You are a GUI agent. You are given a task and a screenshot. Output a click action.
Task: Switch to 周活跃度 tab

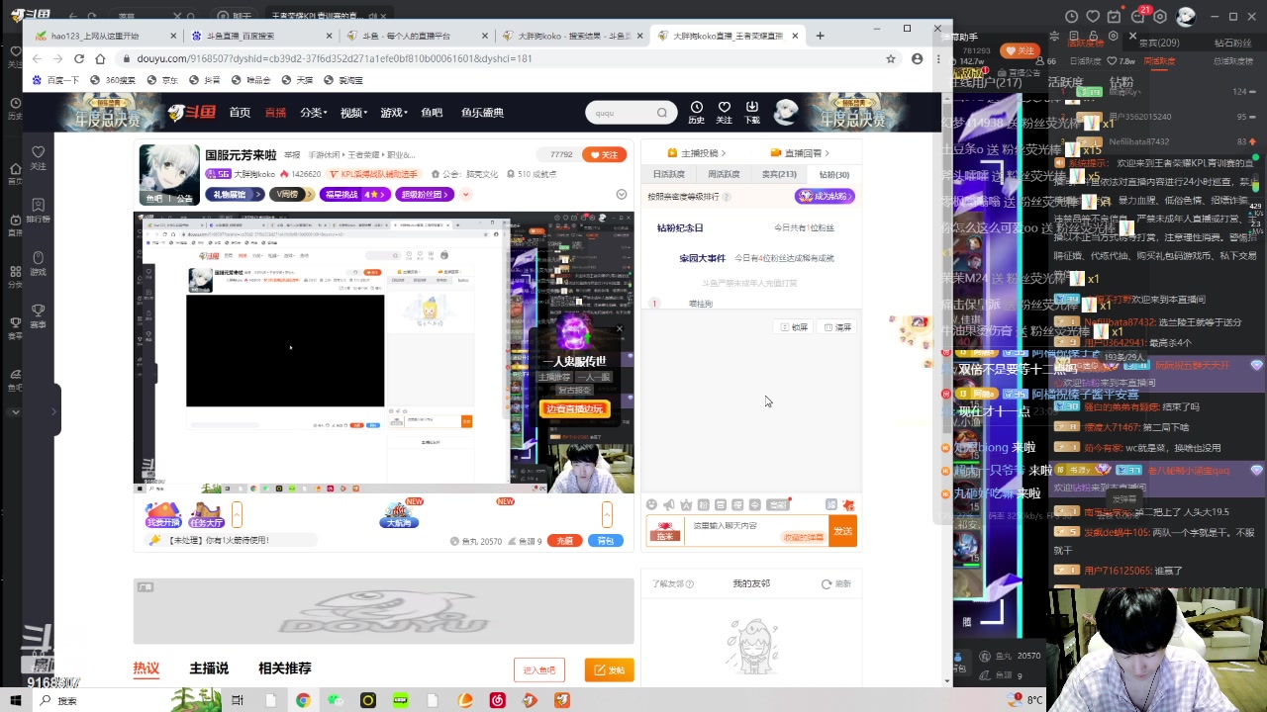point(724,174)
